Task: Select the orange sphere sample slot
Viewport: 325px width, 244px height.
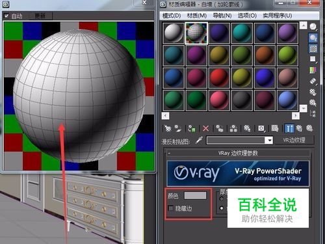Action: pos(265,55)
